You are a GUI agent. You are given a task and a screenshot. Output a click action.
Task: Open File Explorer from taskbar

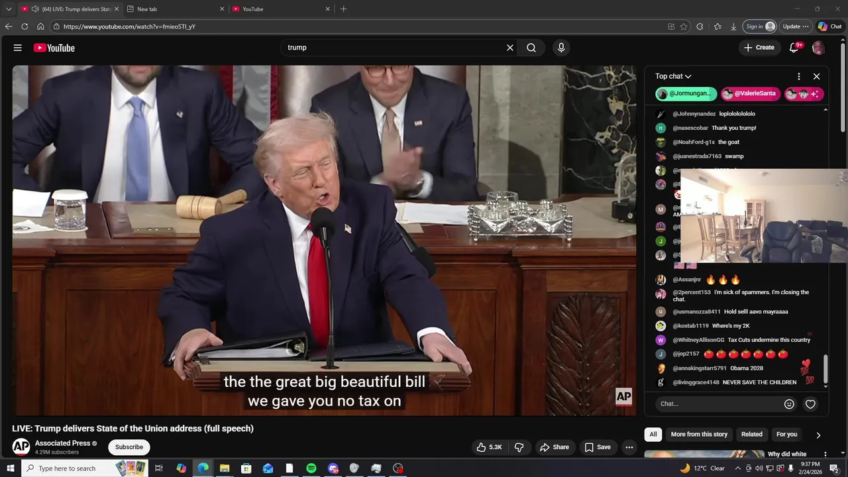coord(225,468)
